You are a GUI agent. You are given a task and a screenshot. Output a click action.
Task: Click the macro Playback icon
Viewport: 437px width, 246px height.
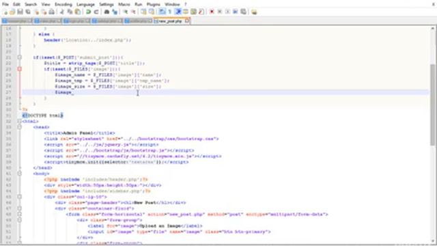click(x=227, y=12)
